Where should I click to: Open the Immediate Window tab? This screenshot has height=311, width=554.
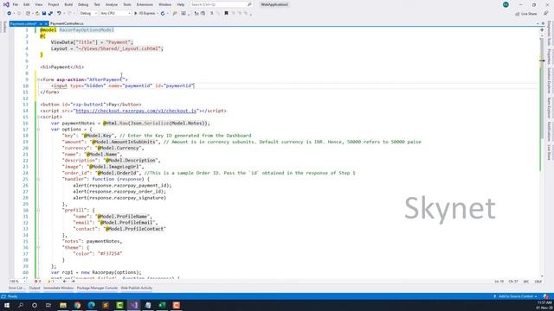pos(58,288)
